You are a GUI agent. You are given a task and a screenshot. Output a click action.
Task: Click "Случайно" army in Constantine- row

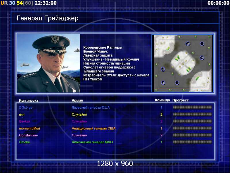tap(79, 135)
